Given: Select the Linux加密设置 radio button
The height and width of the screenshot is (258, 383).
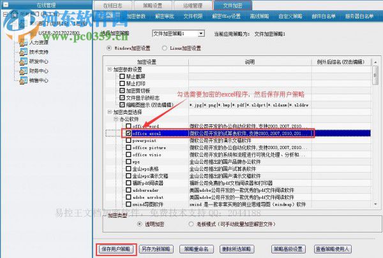Looking at the screenshot, I should click(x=165, y=48).
